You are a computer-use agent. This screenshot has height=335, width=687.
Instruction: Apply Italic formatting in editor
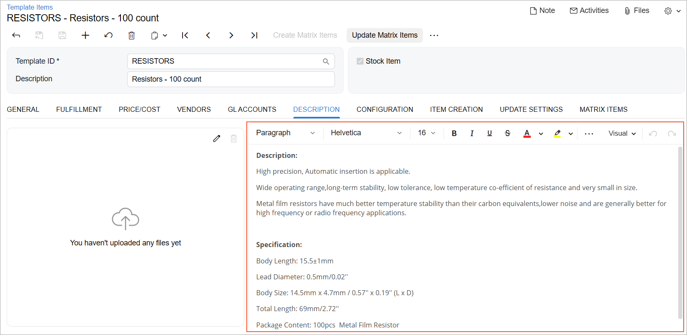pyautogui.click(x=472, y=133)
